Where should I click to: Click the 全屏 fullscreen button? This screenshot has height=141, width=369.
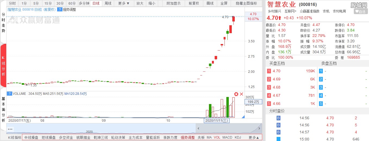224,3
